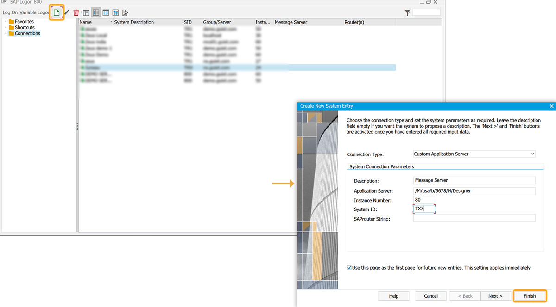Click the Next > button
The width and height of the screenshot is (556, 307).
495,296
